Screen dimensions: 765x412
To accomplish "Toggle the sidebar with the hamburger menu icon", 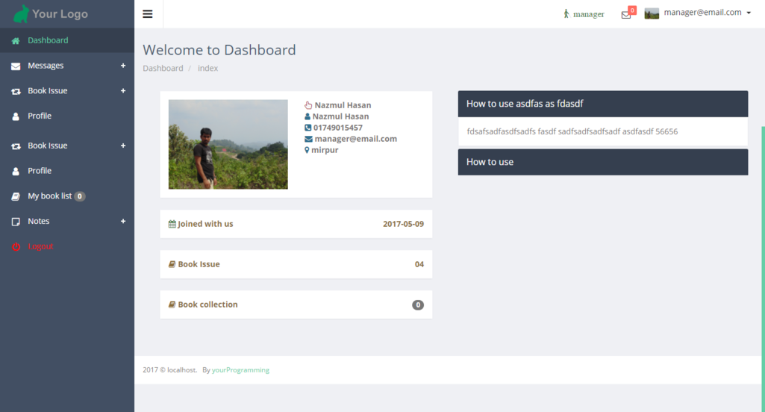I will point(148,14).
